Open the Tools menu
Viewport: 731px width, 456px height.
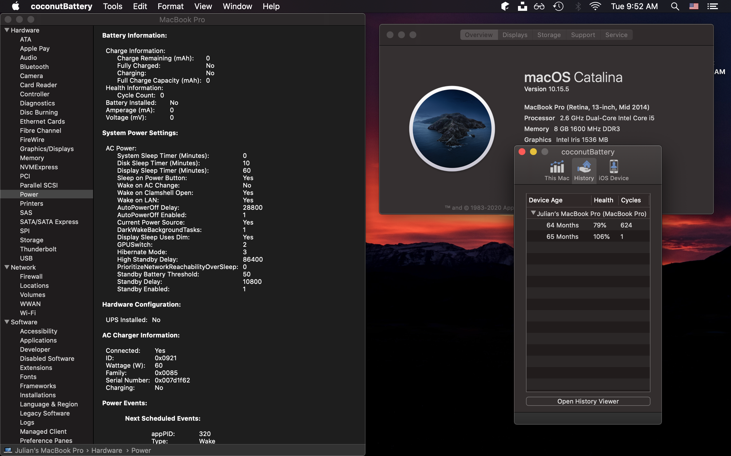coord(113,6)
